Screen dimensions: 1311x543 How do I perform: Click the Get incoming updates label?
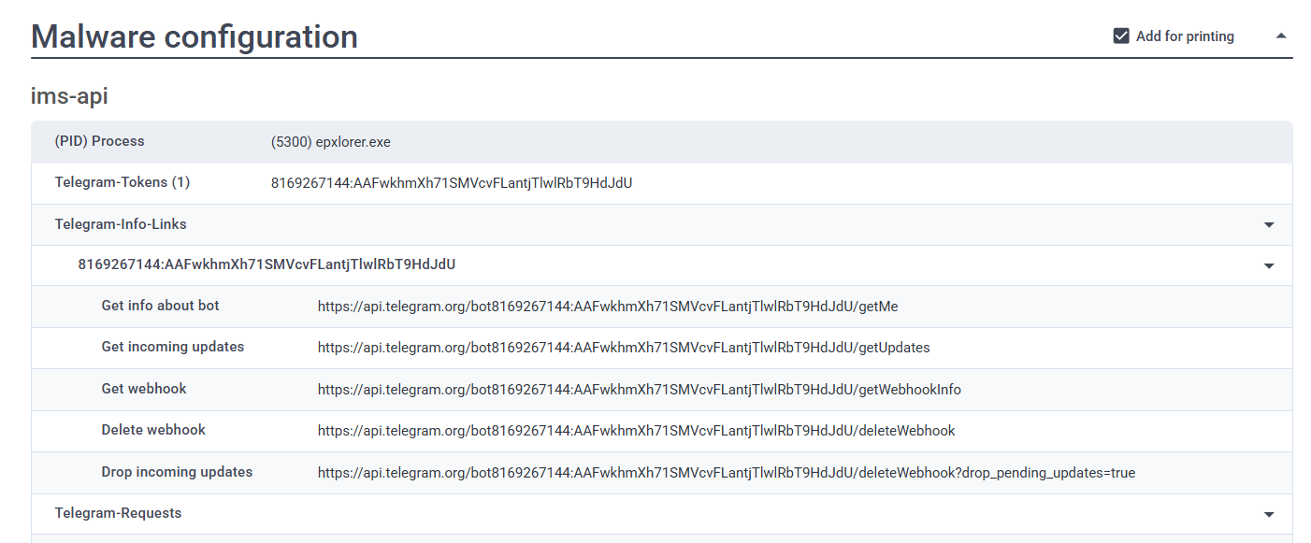tap(173, 347)
